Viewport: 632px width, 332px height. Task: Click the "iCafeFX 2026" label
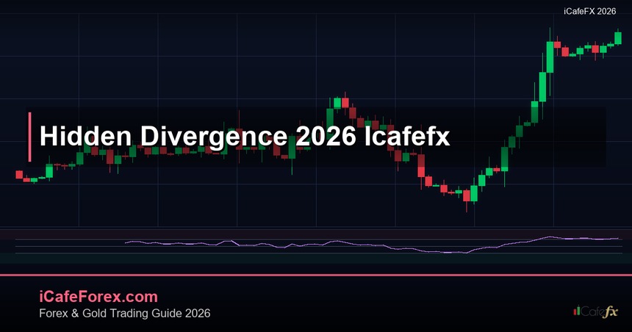click(x=589, y=11)
